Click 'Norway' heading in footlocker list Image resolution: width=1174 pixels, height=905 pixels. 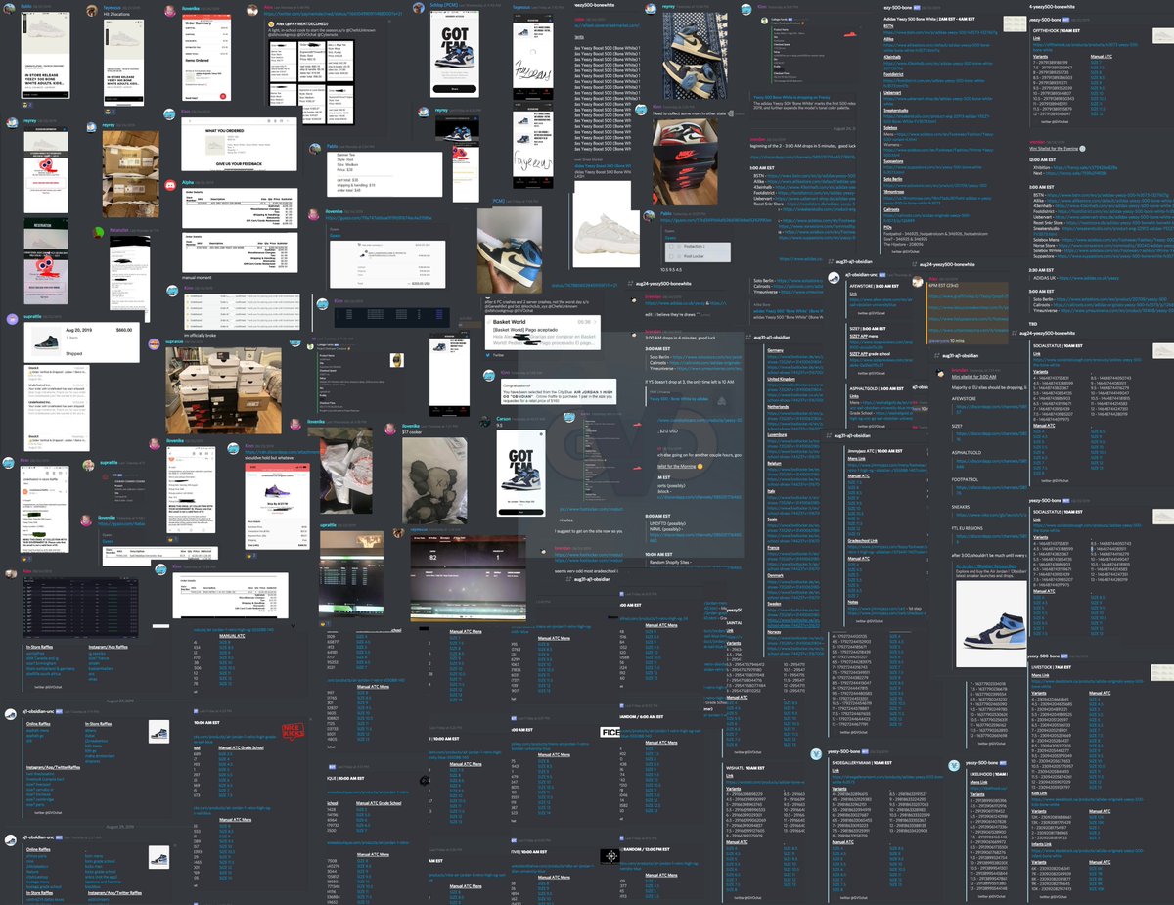coord(777,632)
